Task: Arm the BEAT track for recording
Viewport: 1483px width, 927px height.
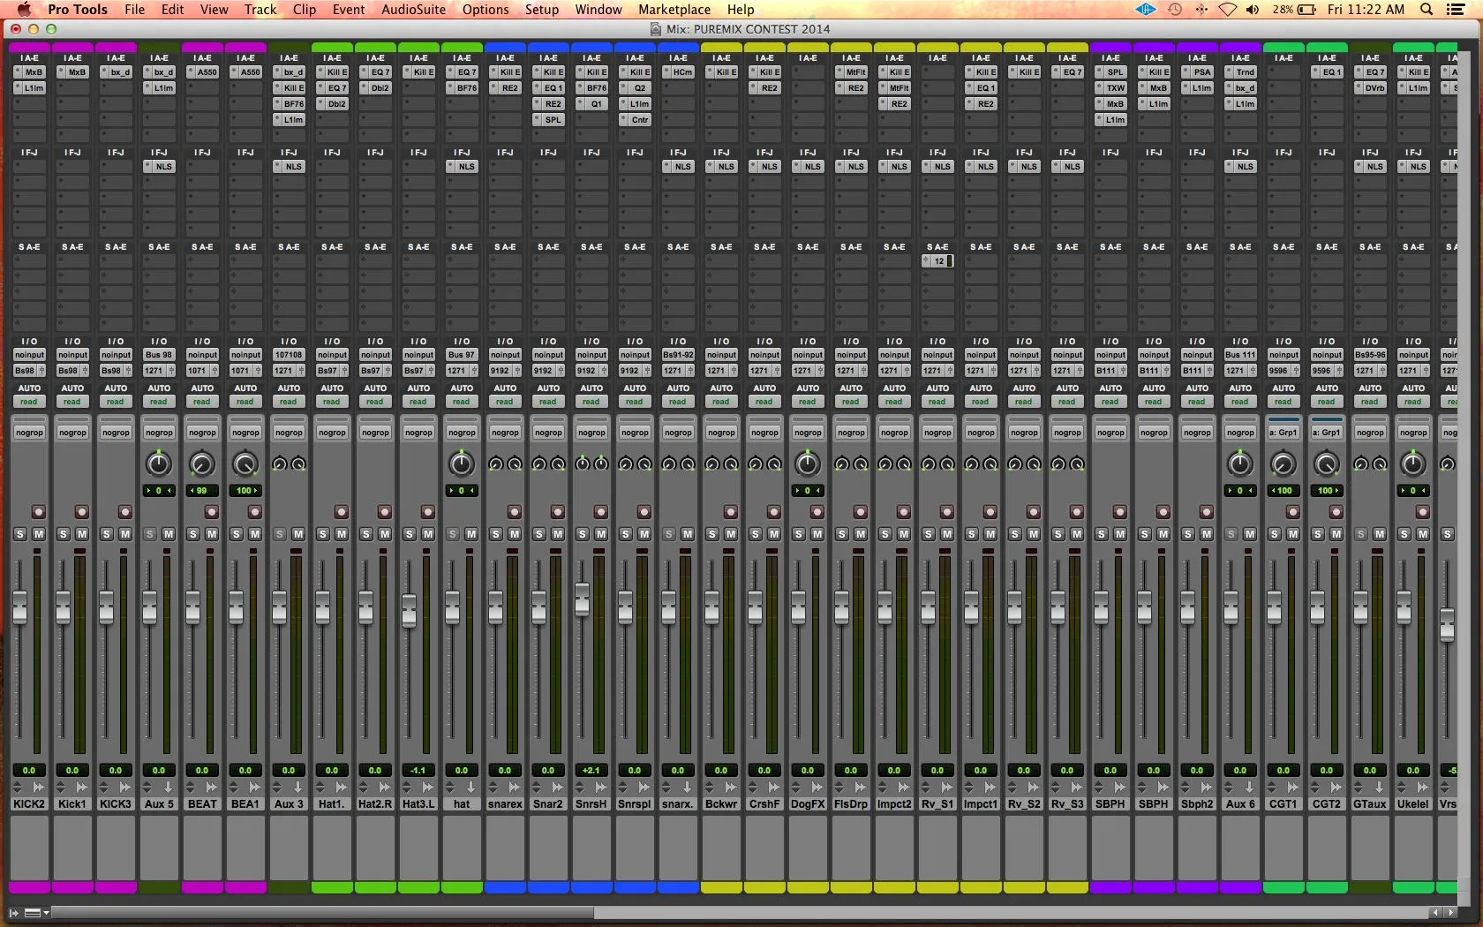Action: point(211,512)
